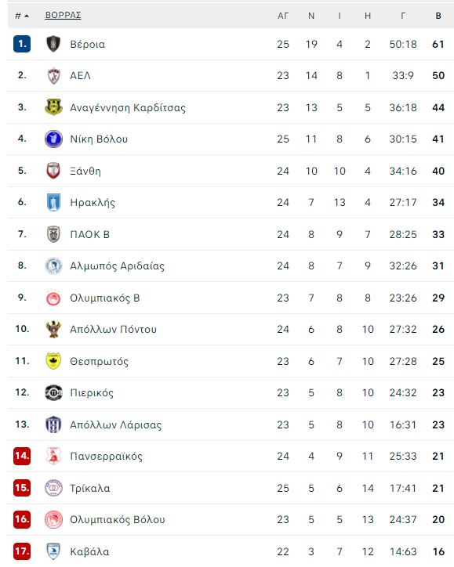454x567 pixels.
Task: Open the ΠΑΟΚ Β team page
Action: coord(90,234)
